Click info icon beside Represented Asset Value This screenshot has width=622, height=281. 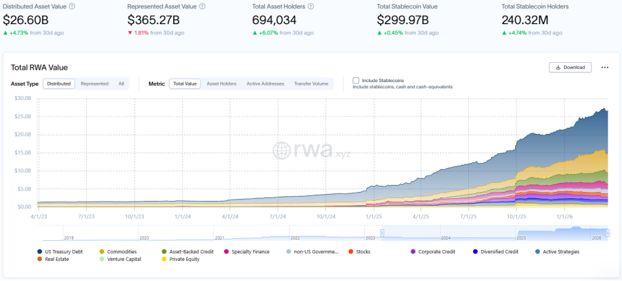200,6
